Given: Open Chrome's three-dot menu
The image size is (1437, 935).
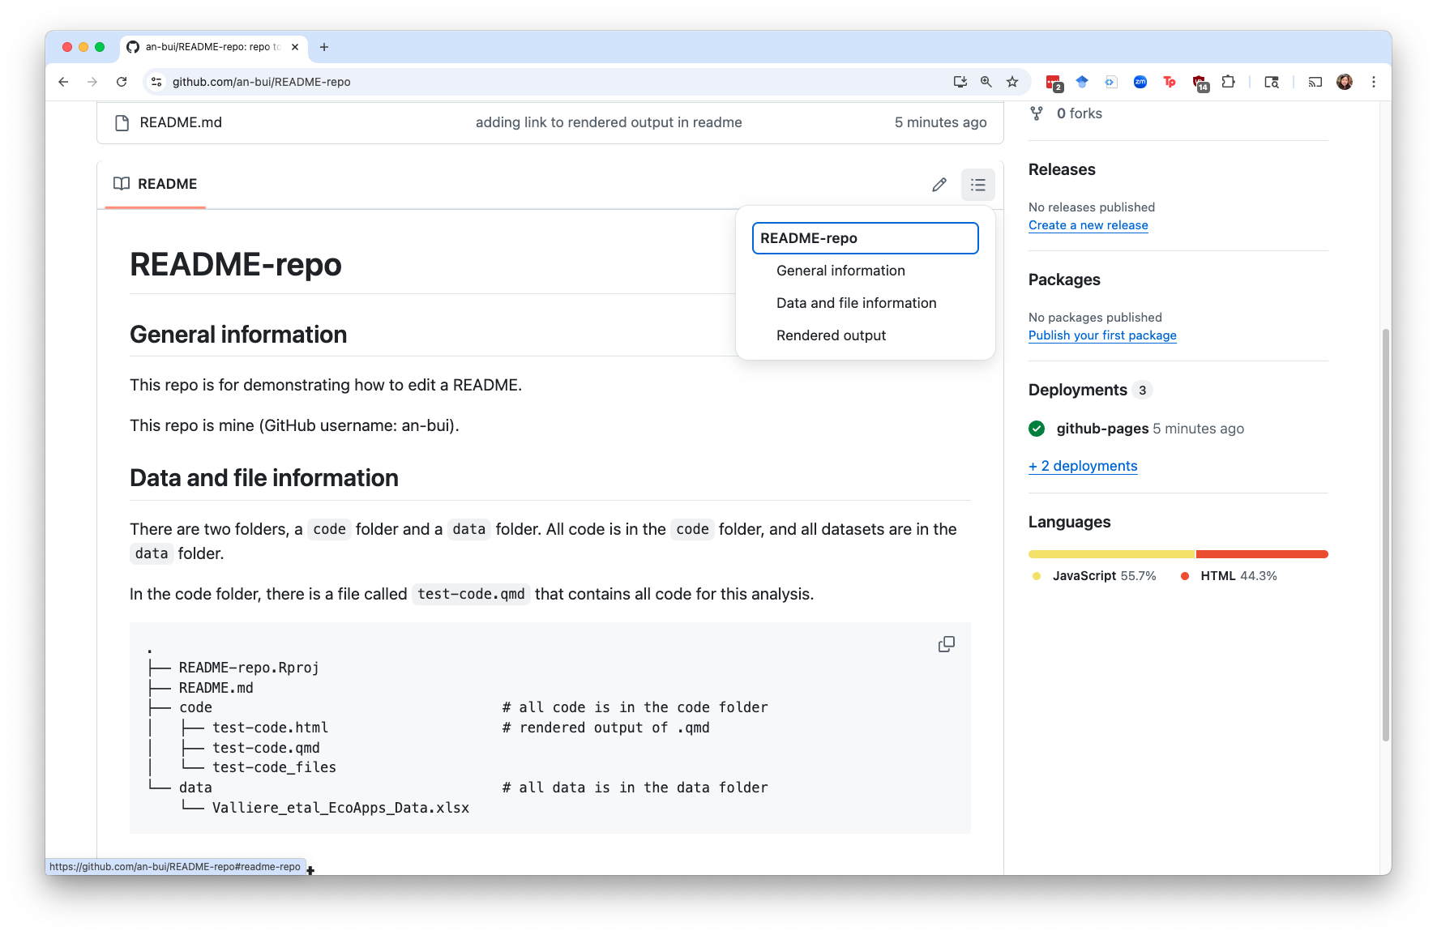Looking at the screenshot, I should (x=1373, y=82).
